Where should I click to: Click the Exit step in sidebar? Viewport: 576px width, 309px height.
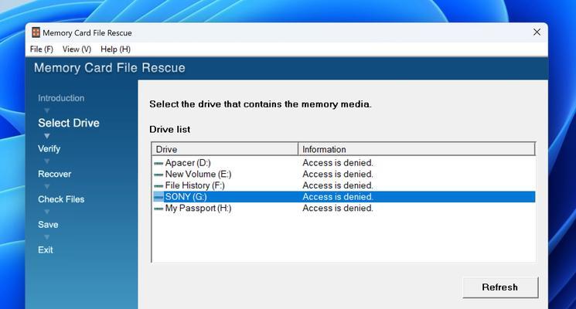coord(45,250)
